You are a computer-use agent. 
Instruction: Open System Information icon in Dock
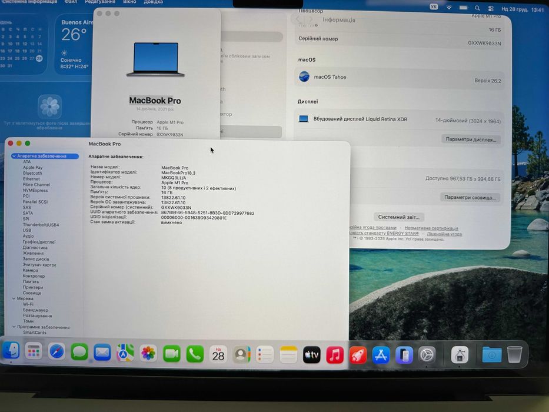coord(460,354)
